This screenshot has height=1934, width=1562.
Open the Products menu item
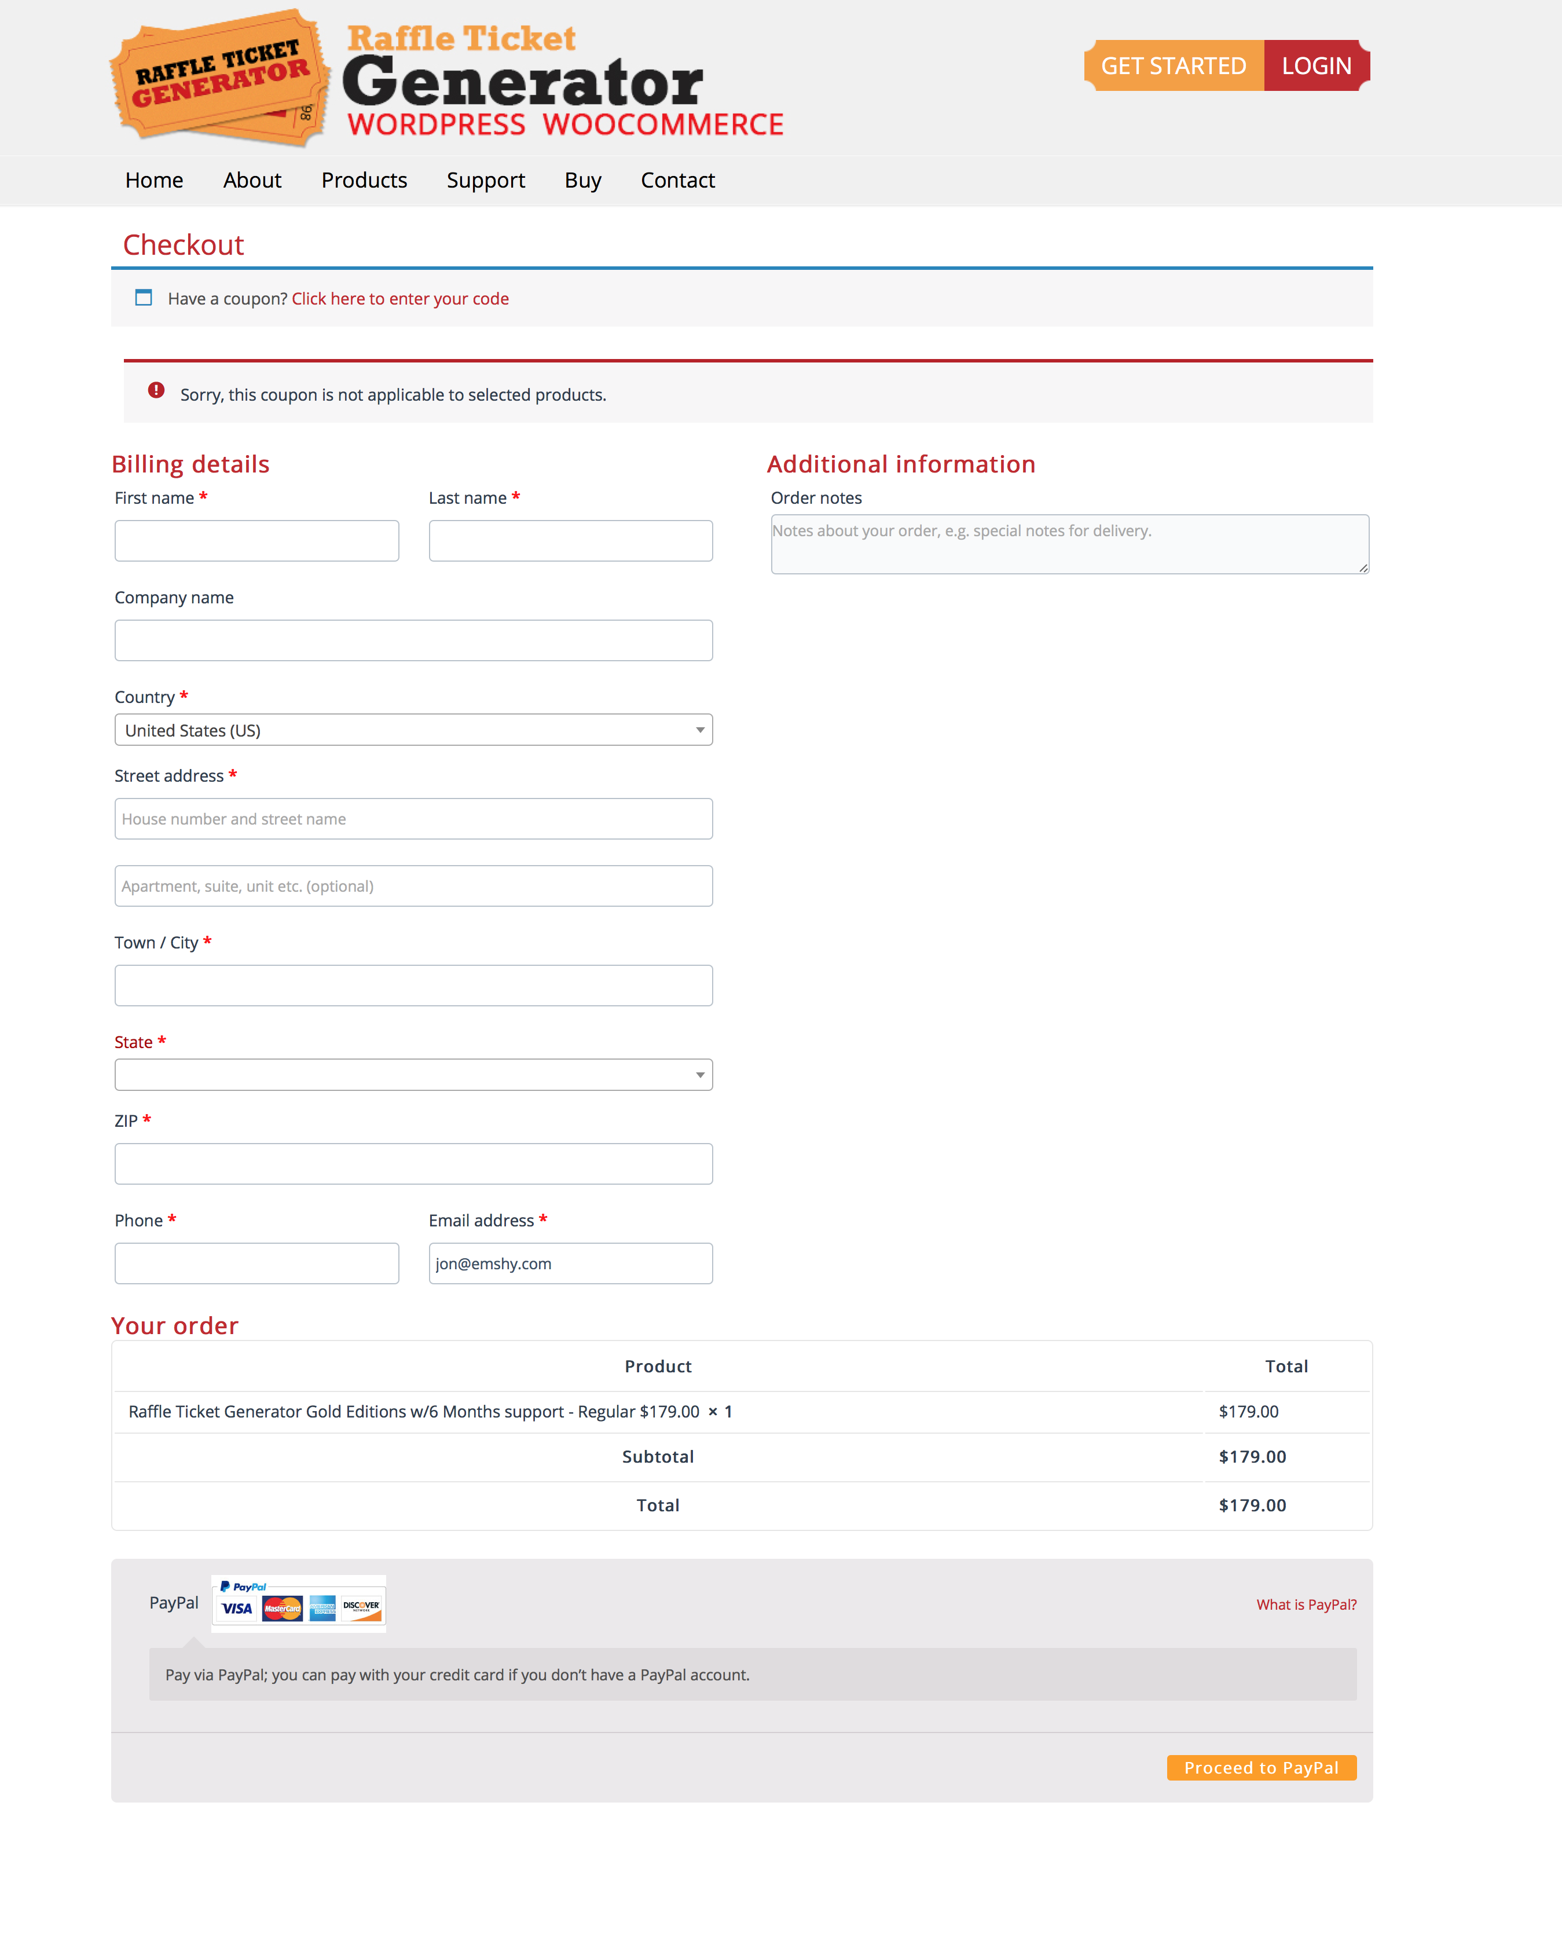point(364,180)
